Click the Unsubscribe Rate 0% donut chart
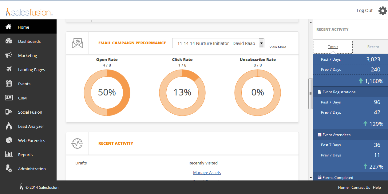The width and height of the screenshot is (388, 194). (x=258, y=93)
